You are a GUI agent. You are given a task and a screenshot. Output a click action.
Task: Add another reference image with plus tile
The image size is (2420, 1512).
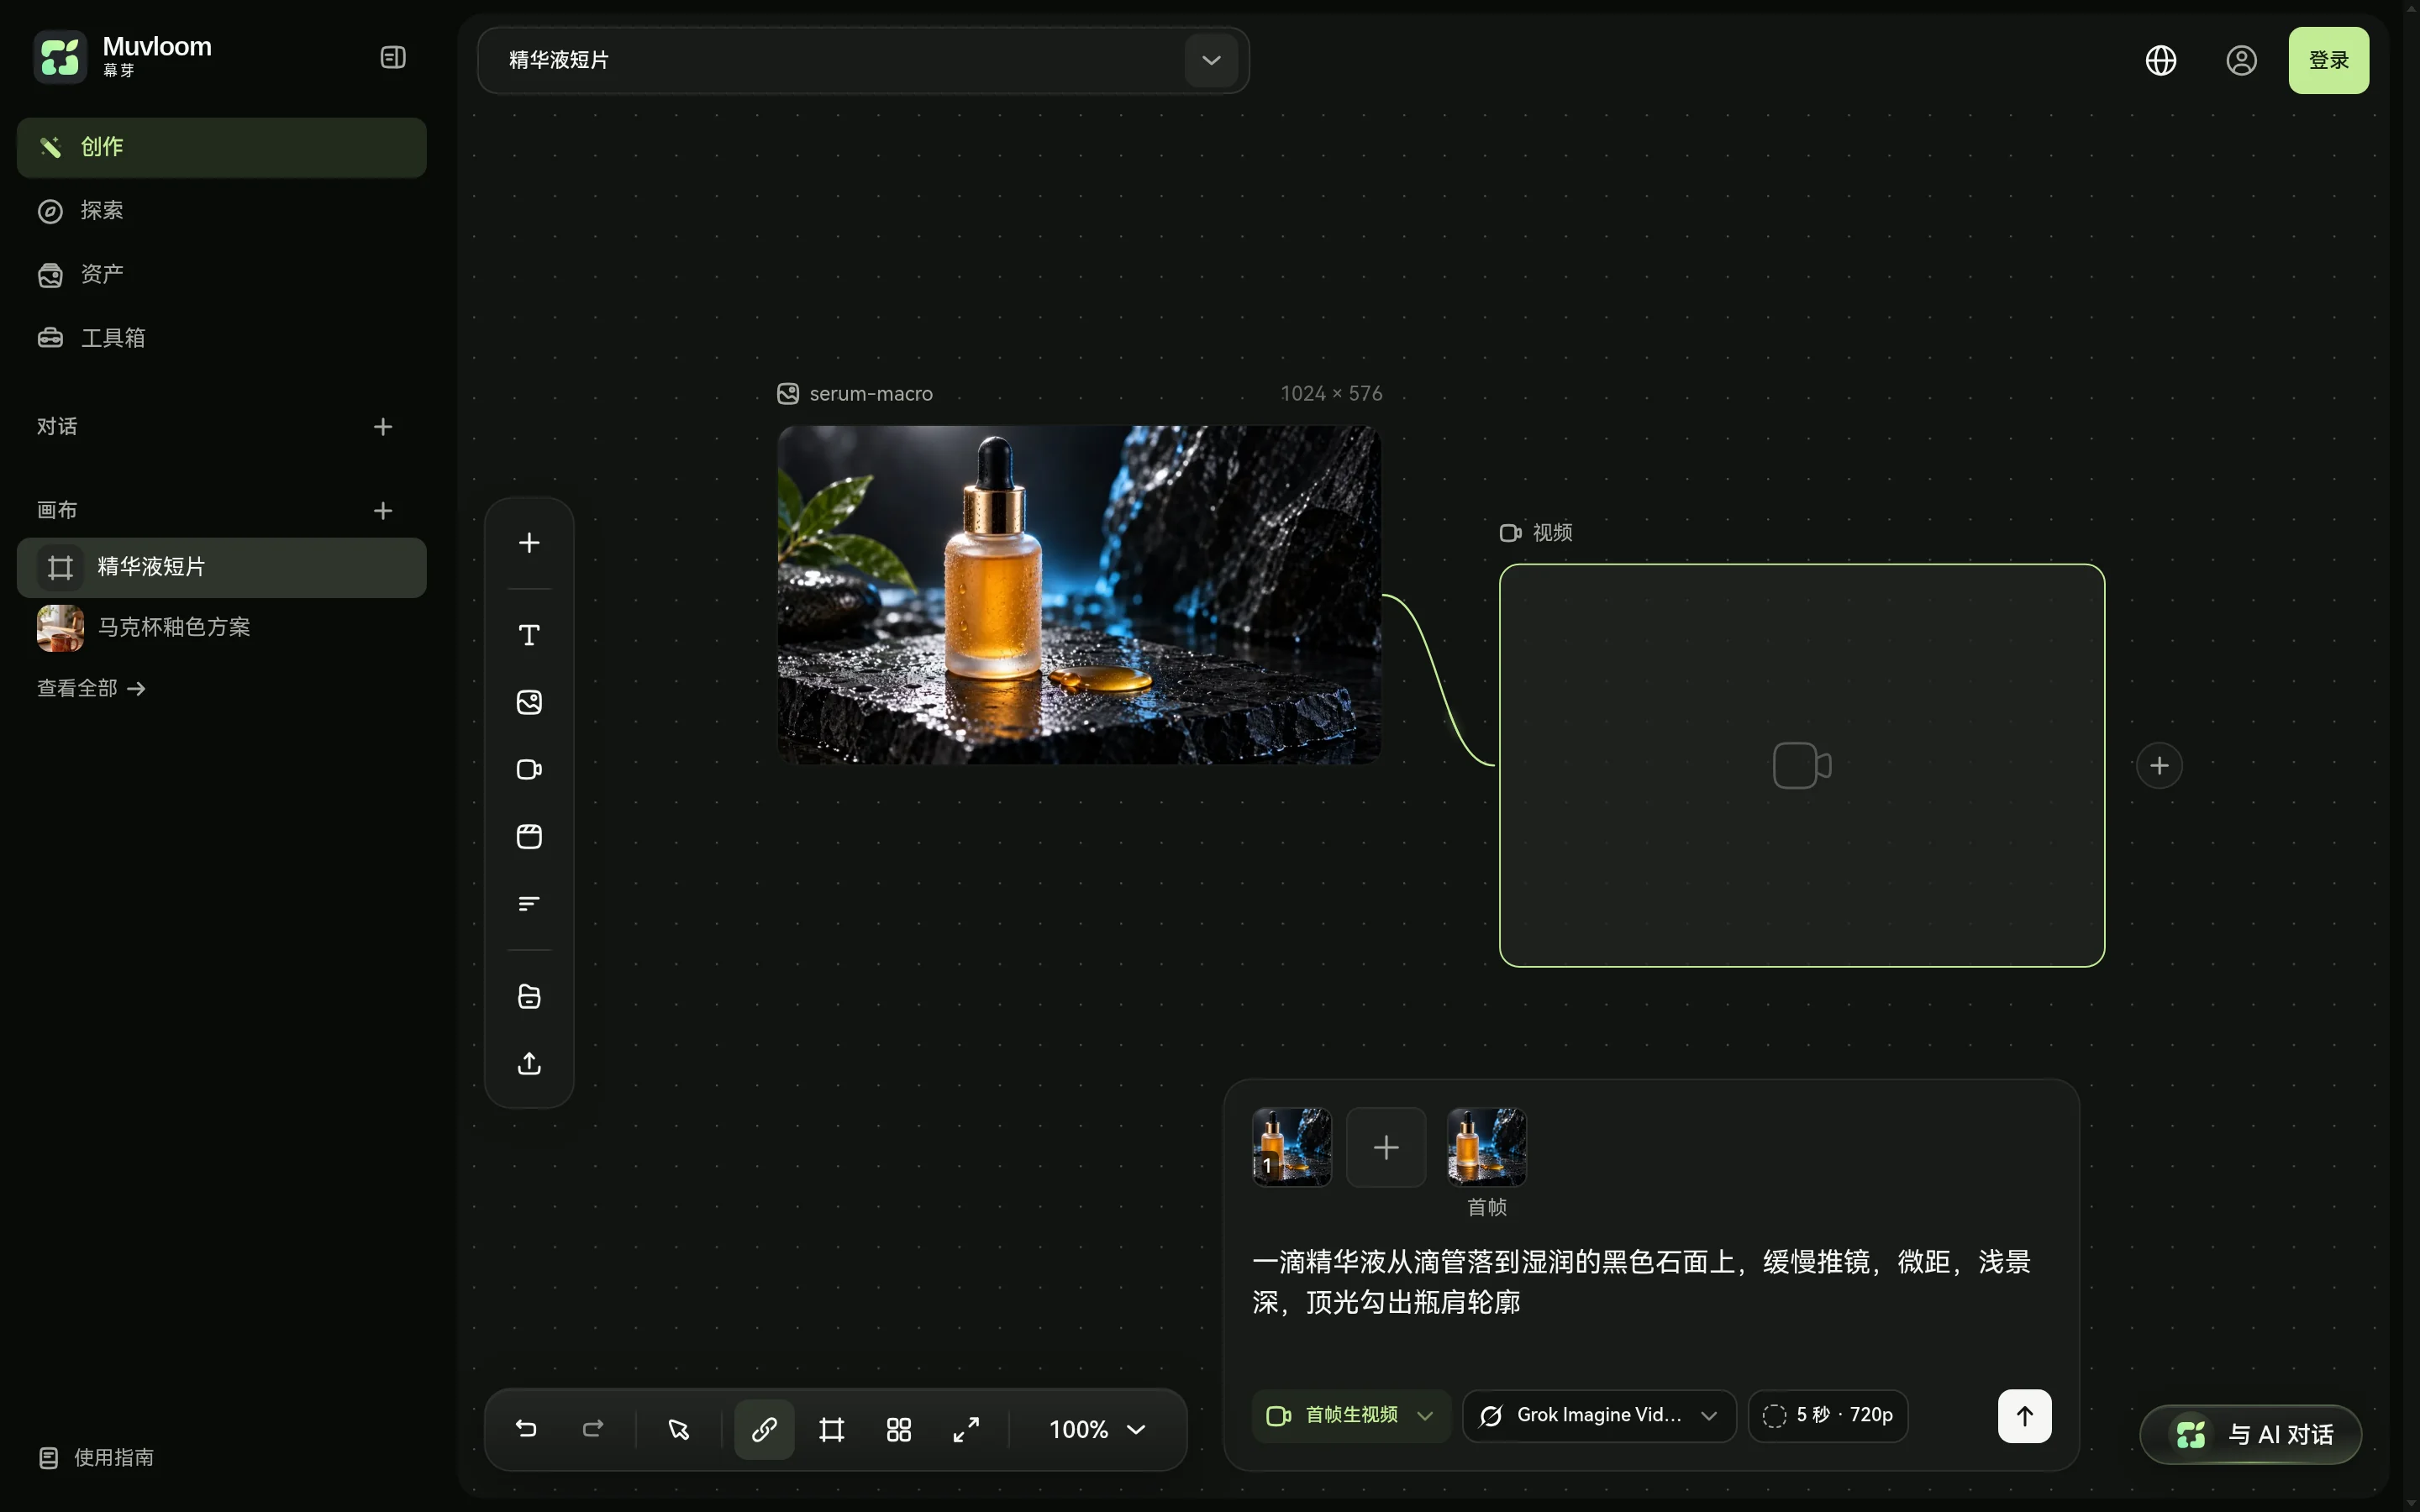[1386, 1147]
